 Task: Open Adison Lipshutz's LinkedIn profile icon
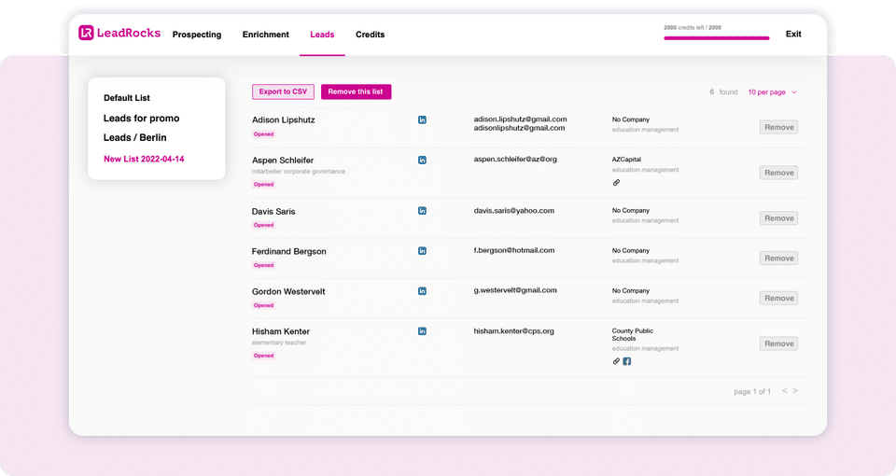[x=422, y=120]
